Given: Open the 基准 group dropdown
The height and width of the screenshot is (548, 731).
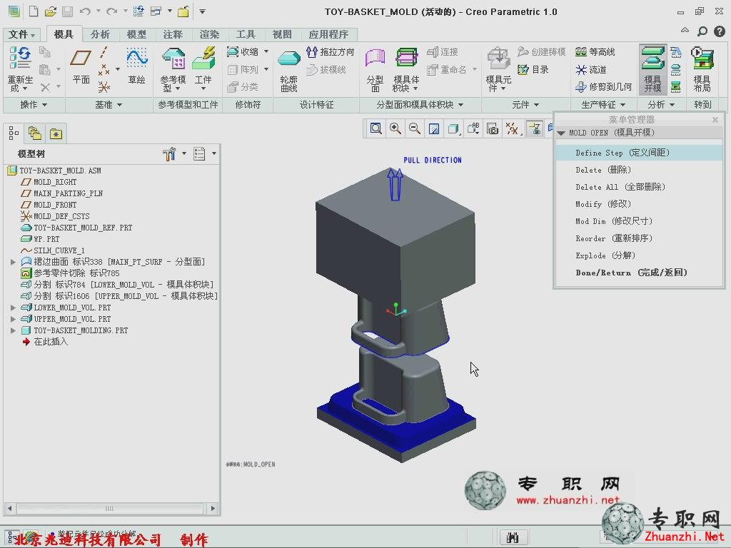Looking at the screenshot, I should (109, 105).
